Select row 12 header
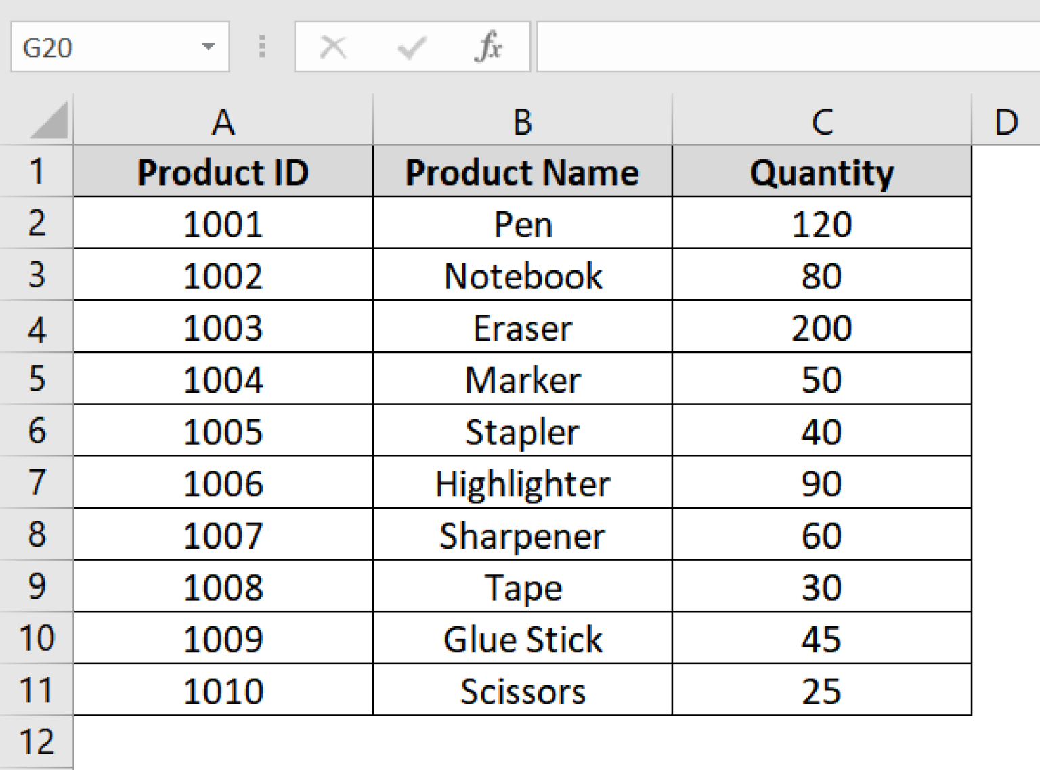The height and width of the screenshot is (770, 1040). click(x=37, y=742)
